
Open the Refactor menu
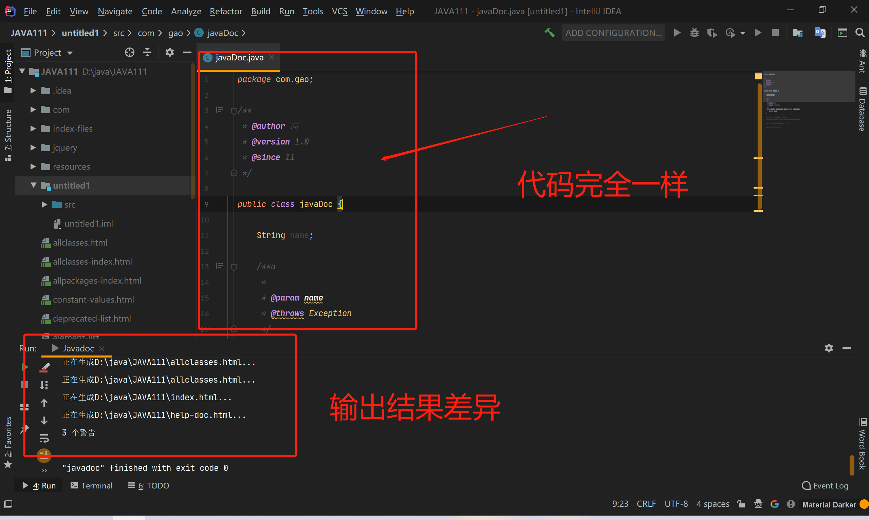tap(225, 11)
